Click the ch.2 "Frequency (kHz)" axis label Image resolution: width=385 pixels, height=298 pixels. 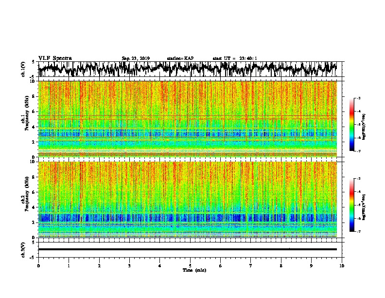click(27, 194)
